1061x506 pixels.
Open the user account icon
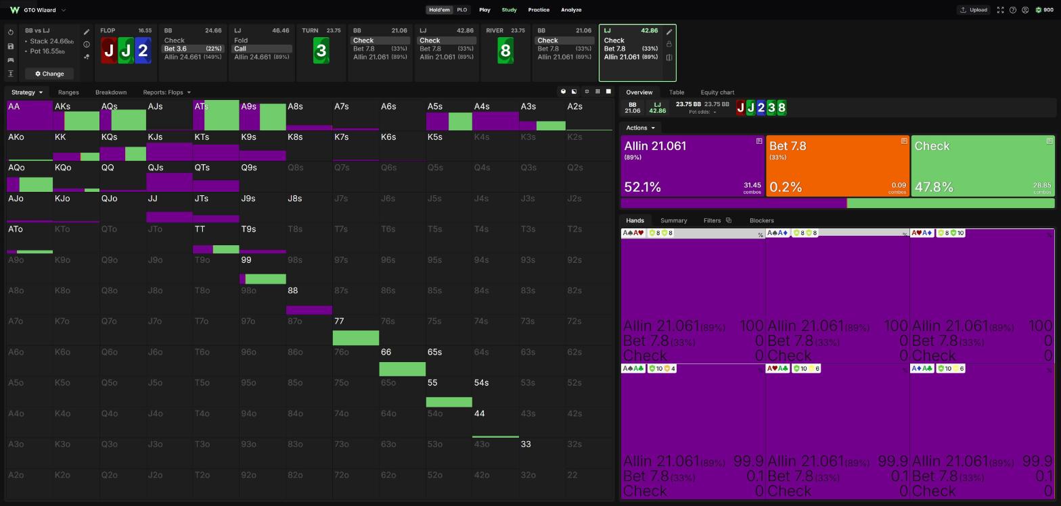coord(1025,10)
